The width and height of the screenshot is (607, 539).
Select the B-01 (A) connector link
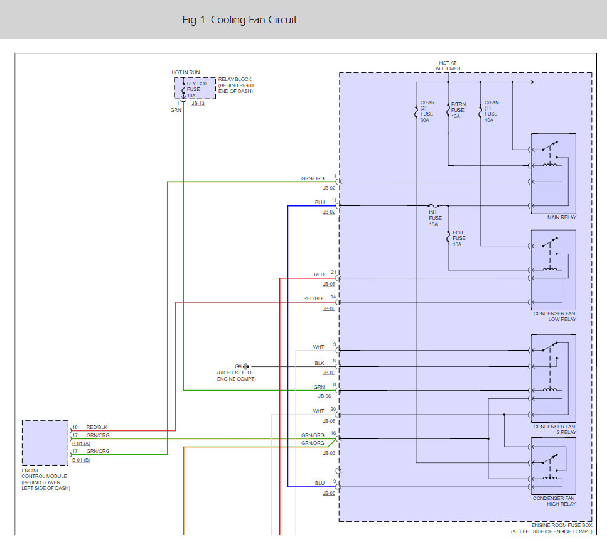point(82,444)
